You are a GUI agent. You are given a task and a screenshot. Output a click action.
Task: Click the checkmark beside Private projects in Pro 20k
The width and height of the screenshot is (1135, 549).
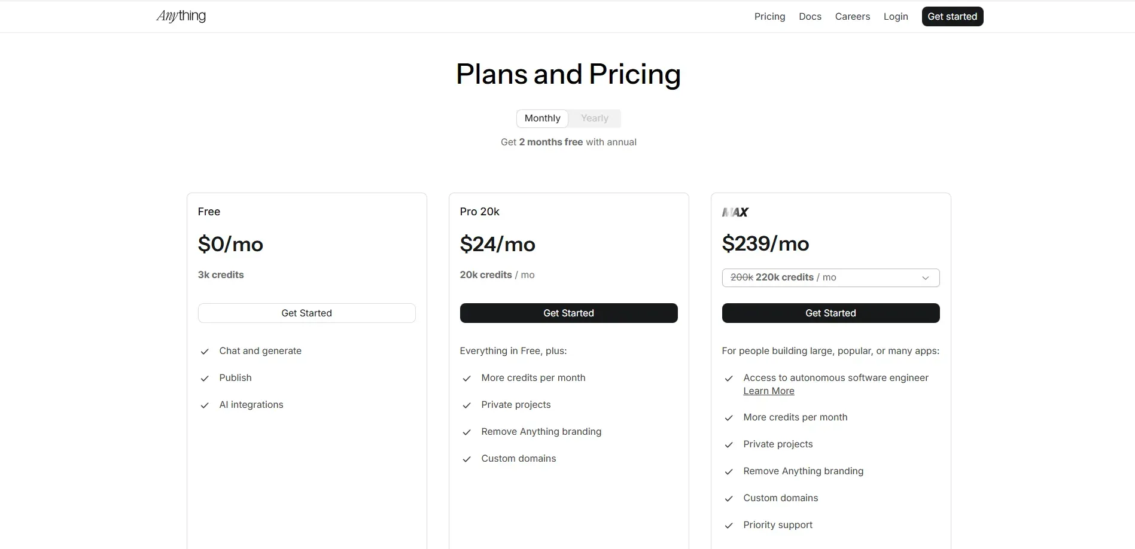tap(467, 405)
